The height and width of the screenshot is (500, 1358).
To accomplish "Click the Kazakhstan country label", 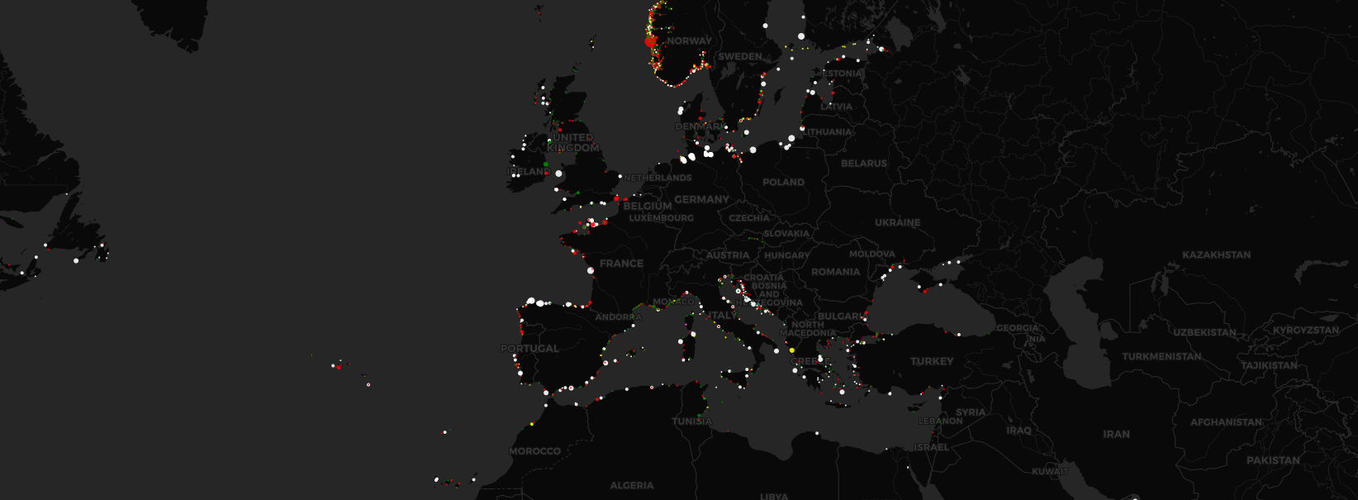I will [1216, 255].
